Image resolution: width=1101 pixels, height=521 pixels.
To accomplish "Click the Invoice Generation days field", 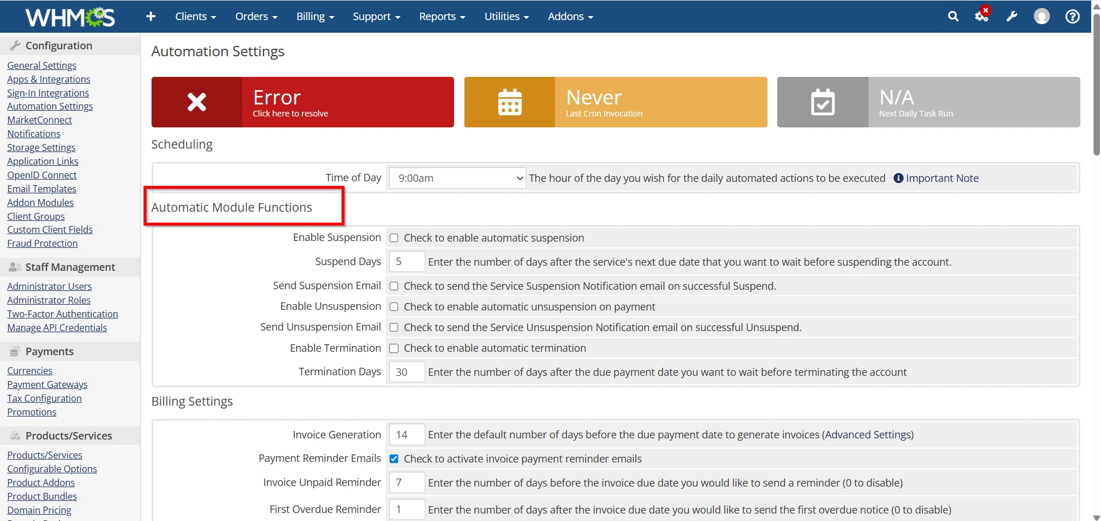I will tap(407, 435).
